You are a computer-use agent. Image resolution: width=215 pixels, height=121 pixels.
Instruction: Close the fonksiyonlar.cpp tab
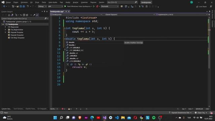[69, 11]
